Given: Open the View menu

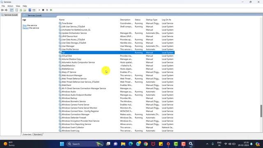Looking at the screenshot, I should [x=18, y=6].
